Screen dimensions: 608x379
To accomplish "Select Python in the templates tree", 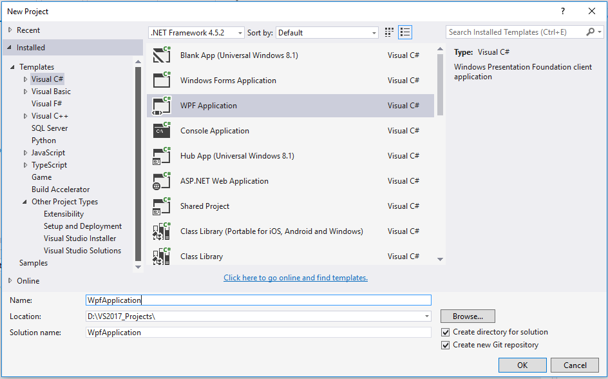I will coord(44,141).
